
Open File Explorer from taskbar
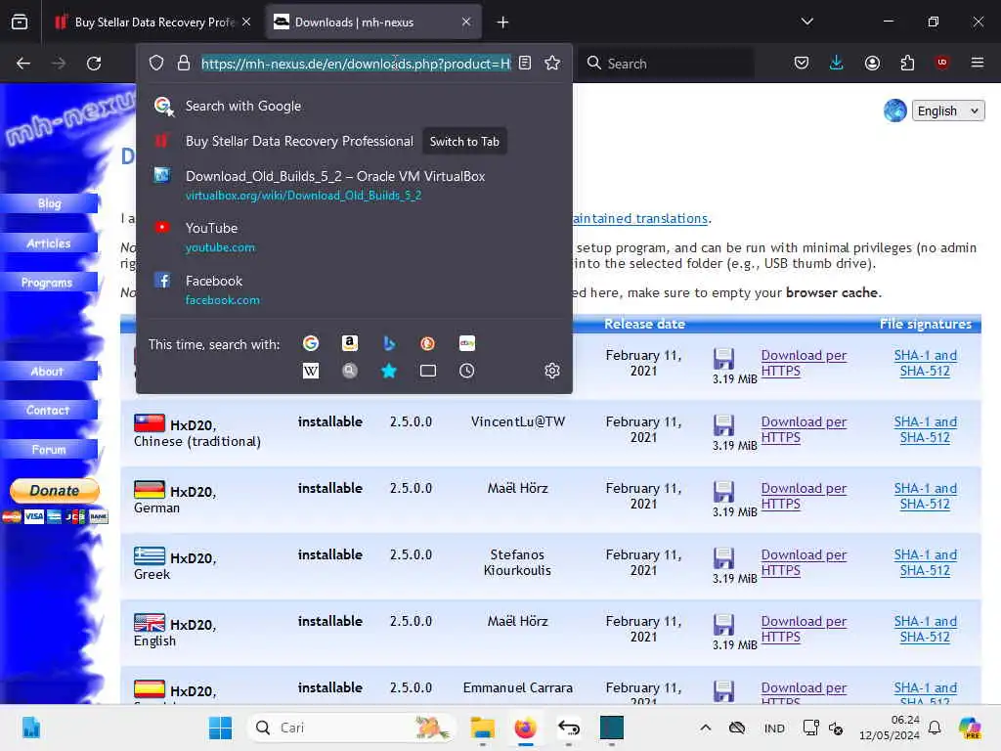(483, 728)
